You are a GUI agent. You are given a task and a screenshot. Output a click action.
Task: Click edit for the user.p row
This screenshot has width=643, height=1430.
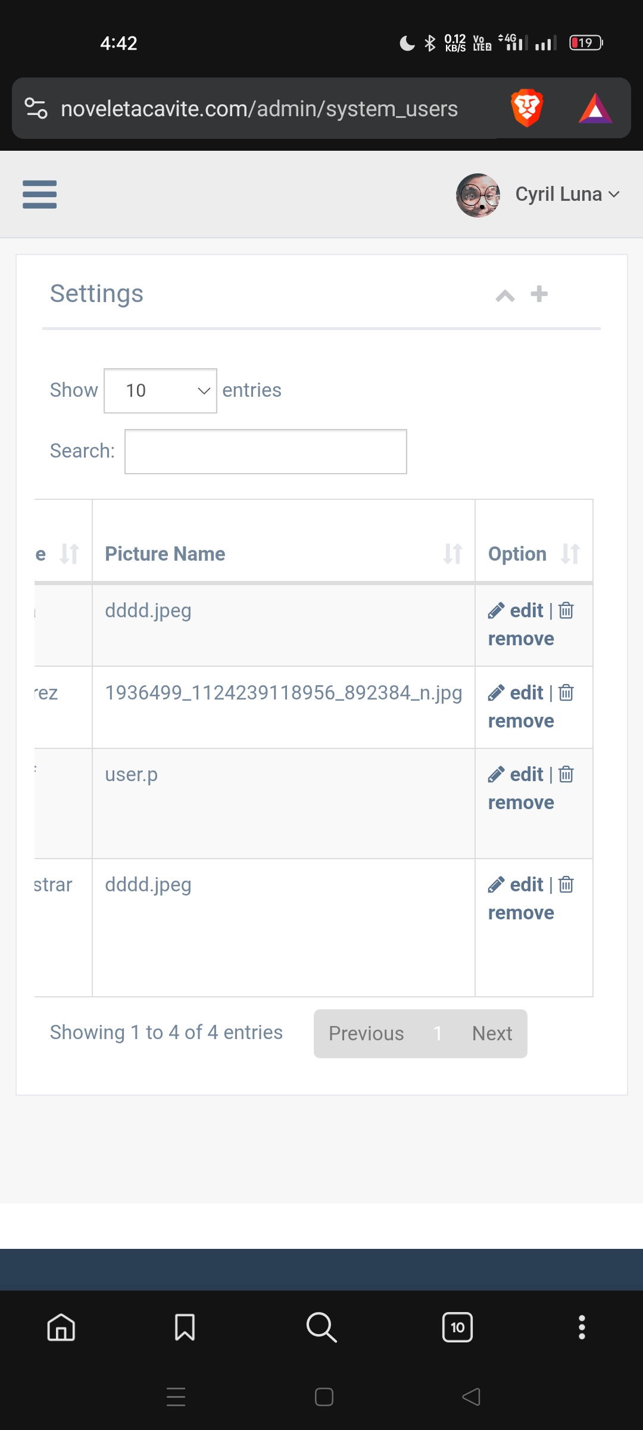click(x=516, y=774)
